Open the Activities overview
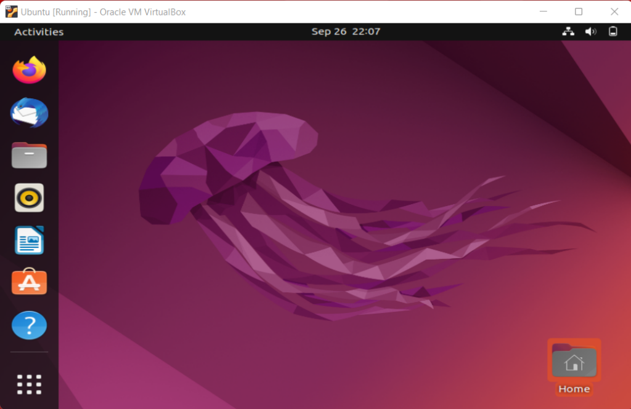 [39, 32]
